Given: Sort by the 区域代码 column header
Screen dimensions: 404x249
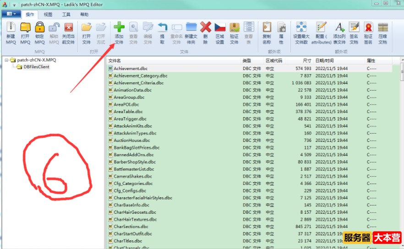Looking at the screenshot, I should [x=275, y=60].
